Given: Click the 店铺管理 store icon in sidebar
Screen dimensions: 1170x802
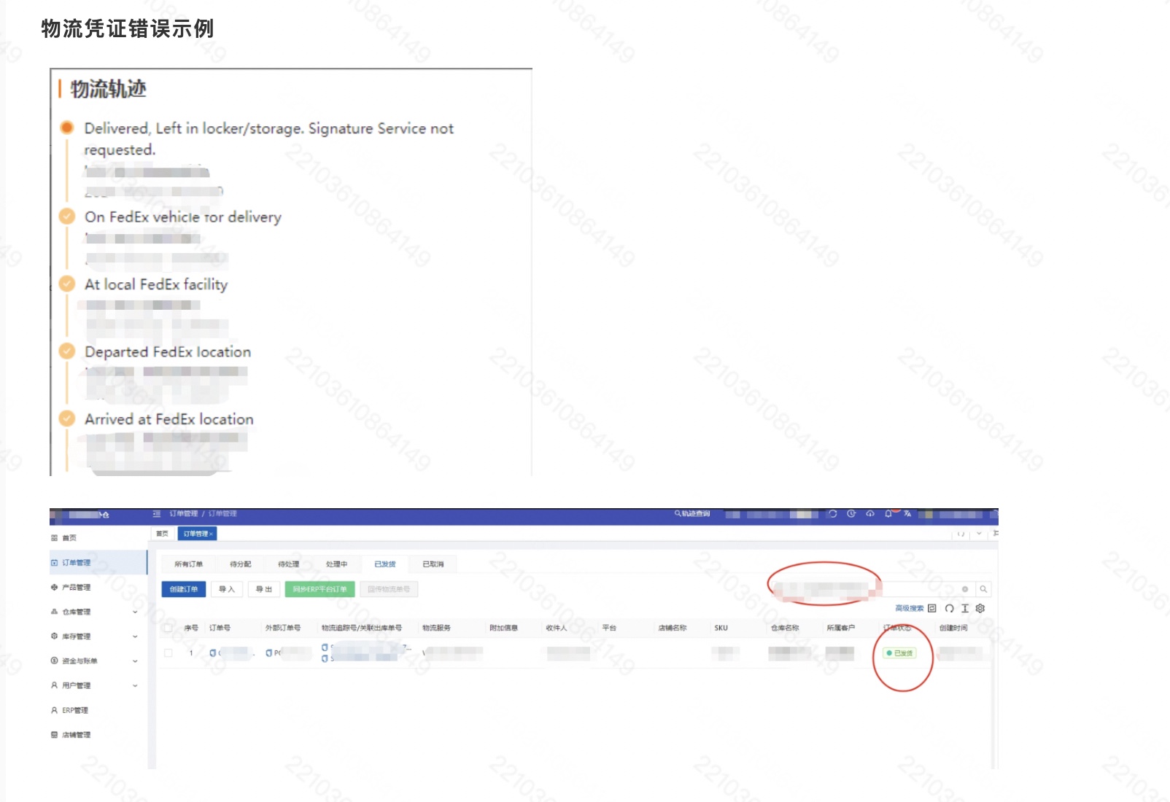Looking at the screenshot, I should point(54,735).
